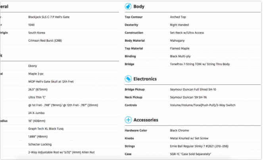The height and width of the screenshot is (160, 263).
Task: Click the Accessories plus icon
Action: click(128, 120)
